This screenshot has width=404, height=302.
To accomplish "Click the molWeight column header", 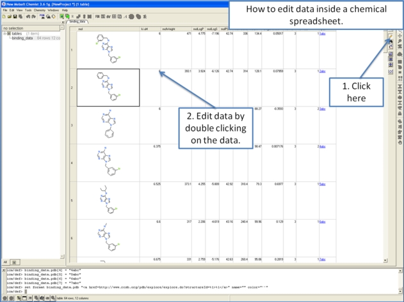I will click(x=169, y=29).
